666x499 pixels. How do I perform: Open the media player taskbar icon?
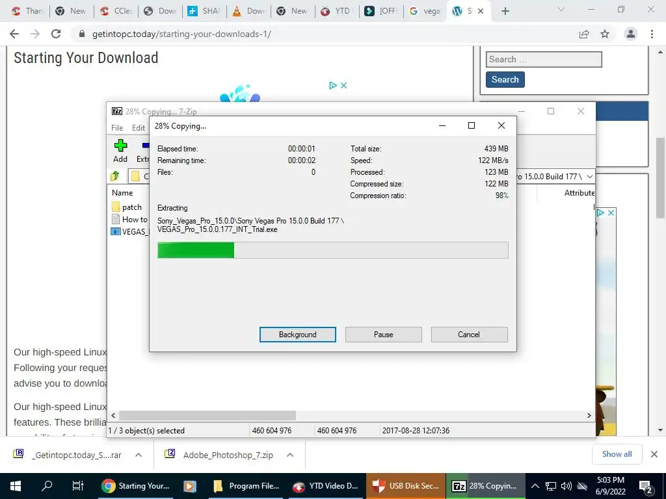190,486
